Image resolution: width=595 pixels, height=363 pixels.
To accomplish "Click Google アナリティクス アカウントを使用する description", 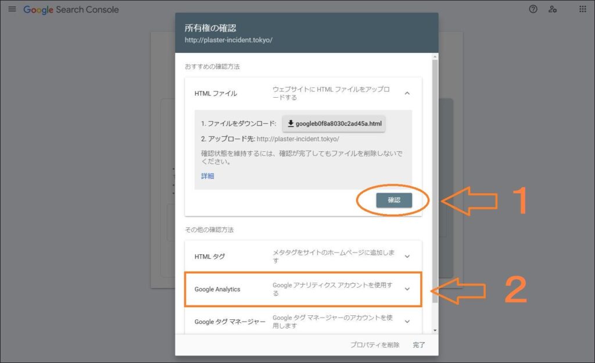I will tap(332, 289).
